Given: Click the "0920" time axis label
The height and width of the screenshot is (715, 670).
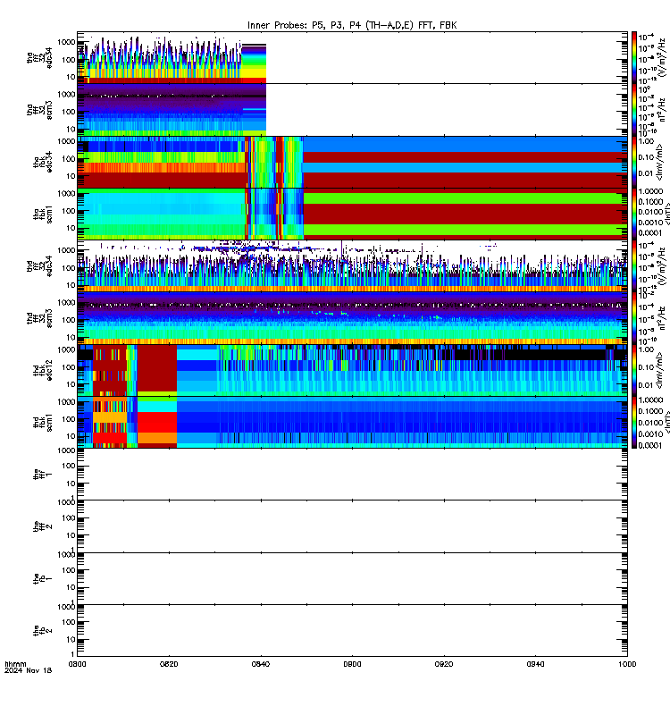Looking at the screenshot, I should click(x=444, y=664).
